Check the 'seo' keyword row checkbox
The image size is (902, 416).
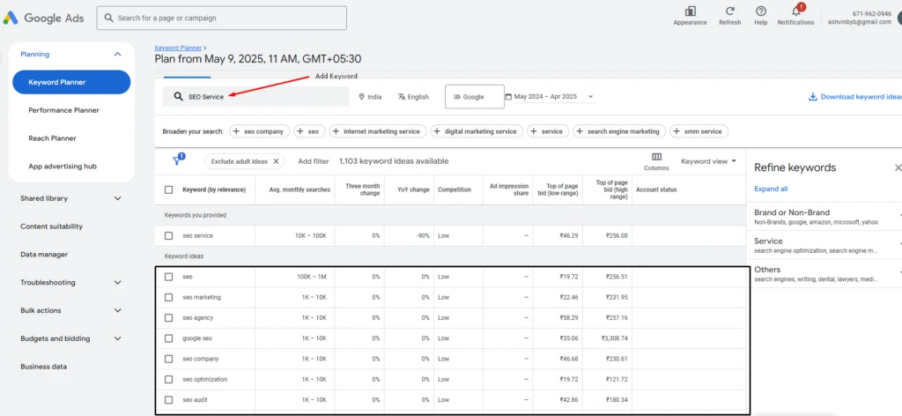click(x=168, y=277)
